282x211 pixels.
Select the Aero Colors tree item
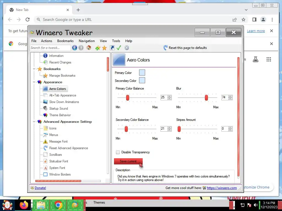coord(55,89)
